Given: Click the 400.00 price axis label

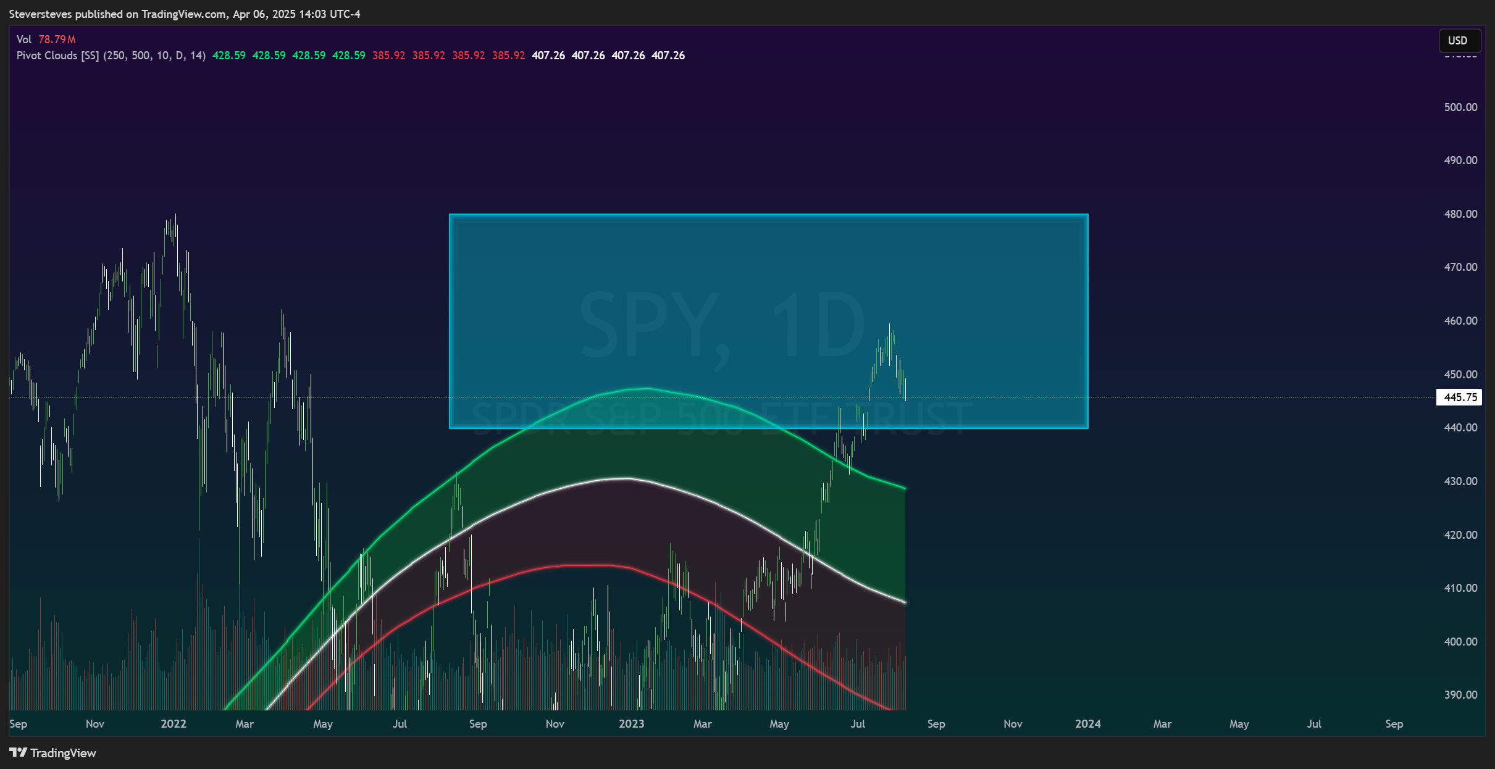Looking at the screenshot, I should click(1460, 642).
